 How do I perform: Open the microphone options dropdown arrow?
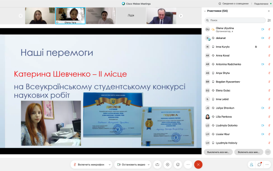point(110,165)
